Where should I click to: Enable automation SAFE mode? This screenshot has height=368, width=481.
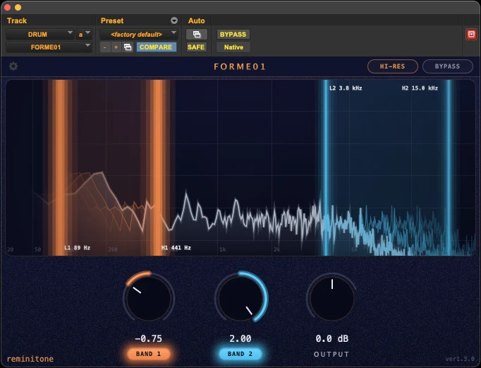pyautogui.click(x=196, y=47)
